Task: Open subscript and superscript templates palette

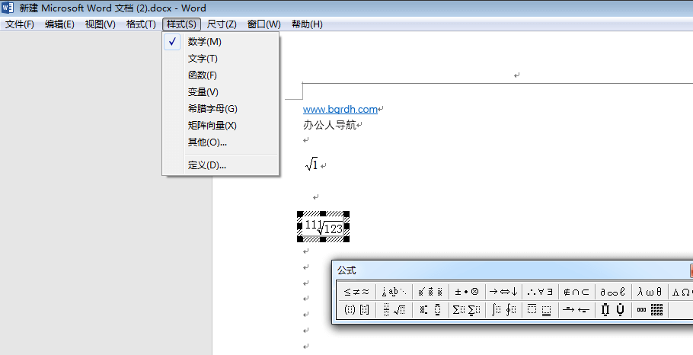Action: coord(430,310)
